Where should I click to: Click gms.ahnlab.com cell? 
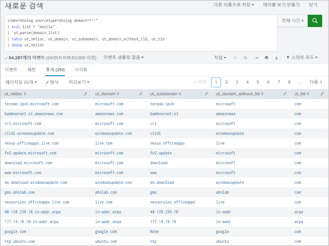[x=20, y=192]
